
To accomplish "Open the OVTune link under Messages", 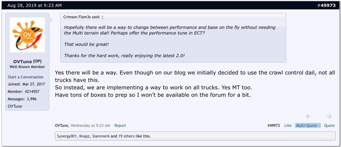I will pos(15,106).
